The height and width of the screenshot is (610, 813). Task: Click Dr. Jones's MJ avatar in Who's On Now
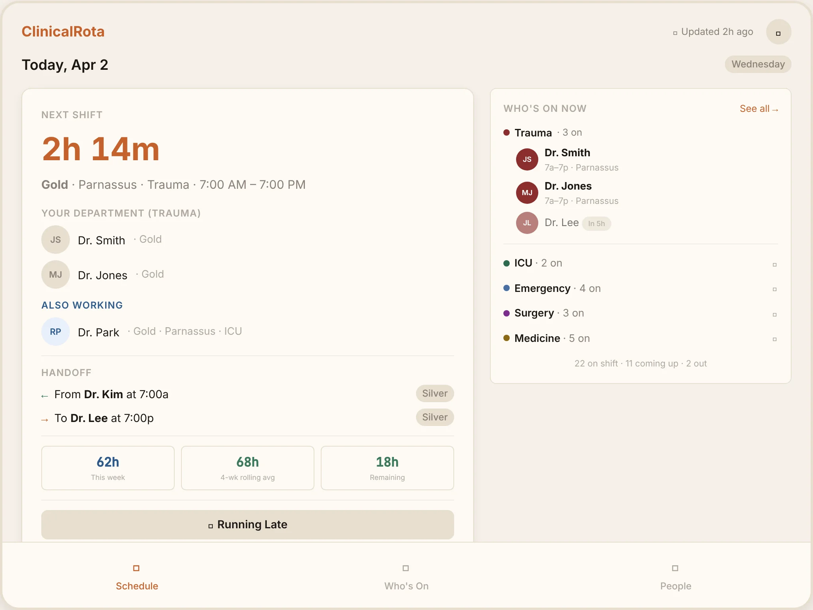(x=527, y=193)
